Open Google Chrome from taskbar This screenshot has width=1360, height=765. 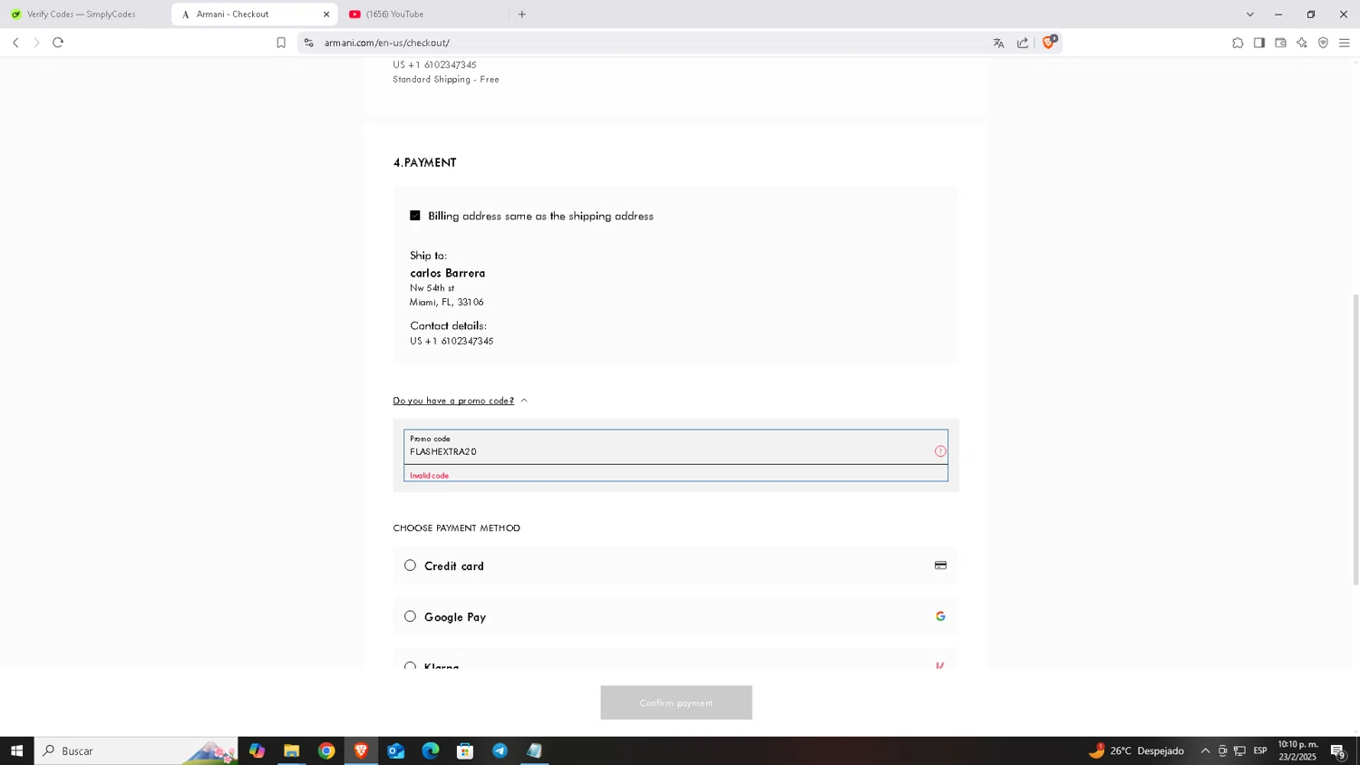pos(326,750)
